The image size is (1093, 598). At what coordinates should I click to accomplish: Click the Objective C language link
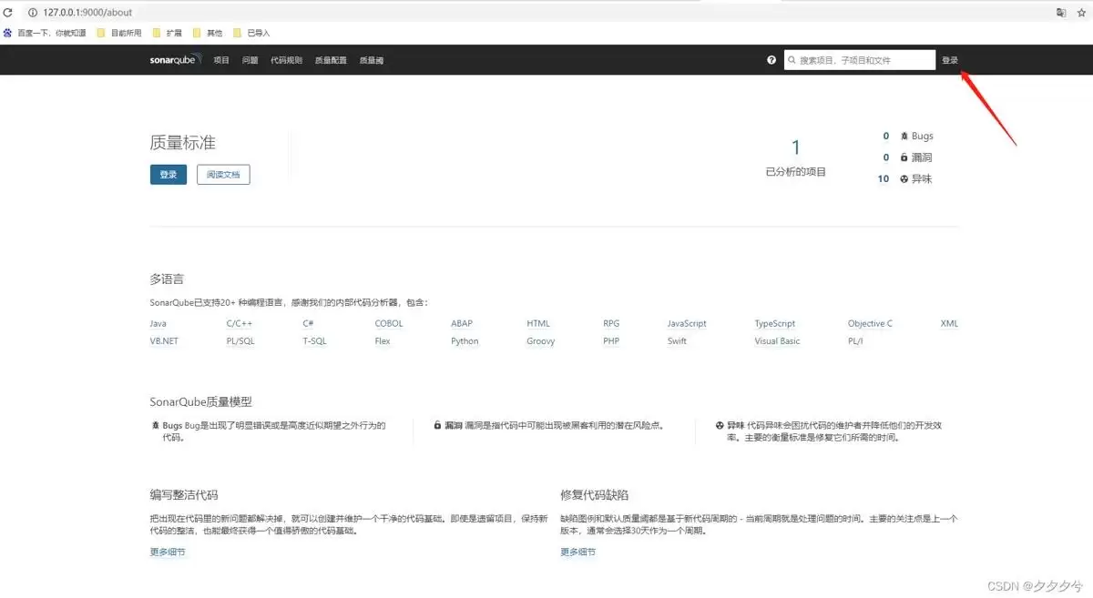tap(871, 323)
